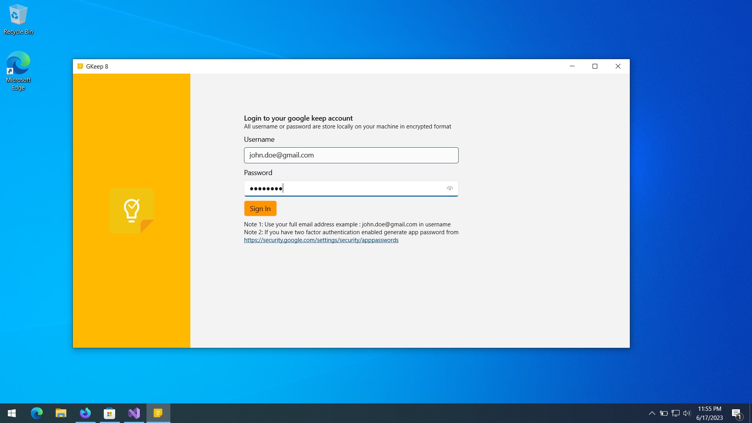Open the Windows Start menu
Image resolution: width=752 pixels, height=423 pixels.
click(12, 413)
